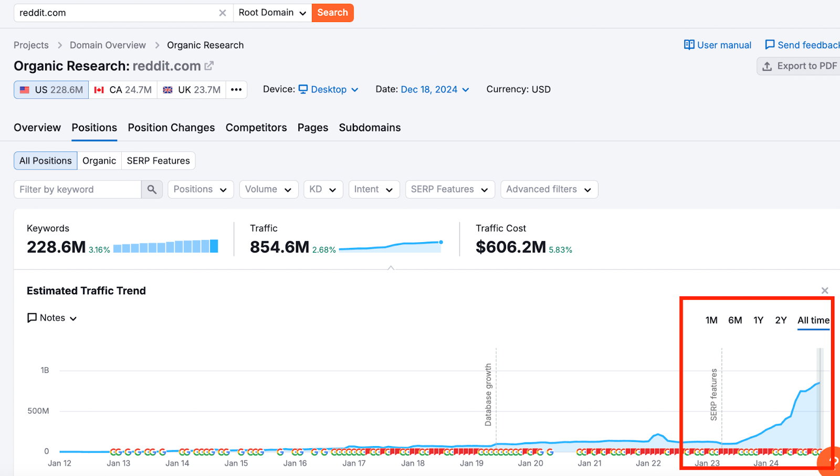Export the report to PDF

pos(799,66)
